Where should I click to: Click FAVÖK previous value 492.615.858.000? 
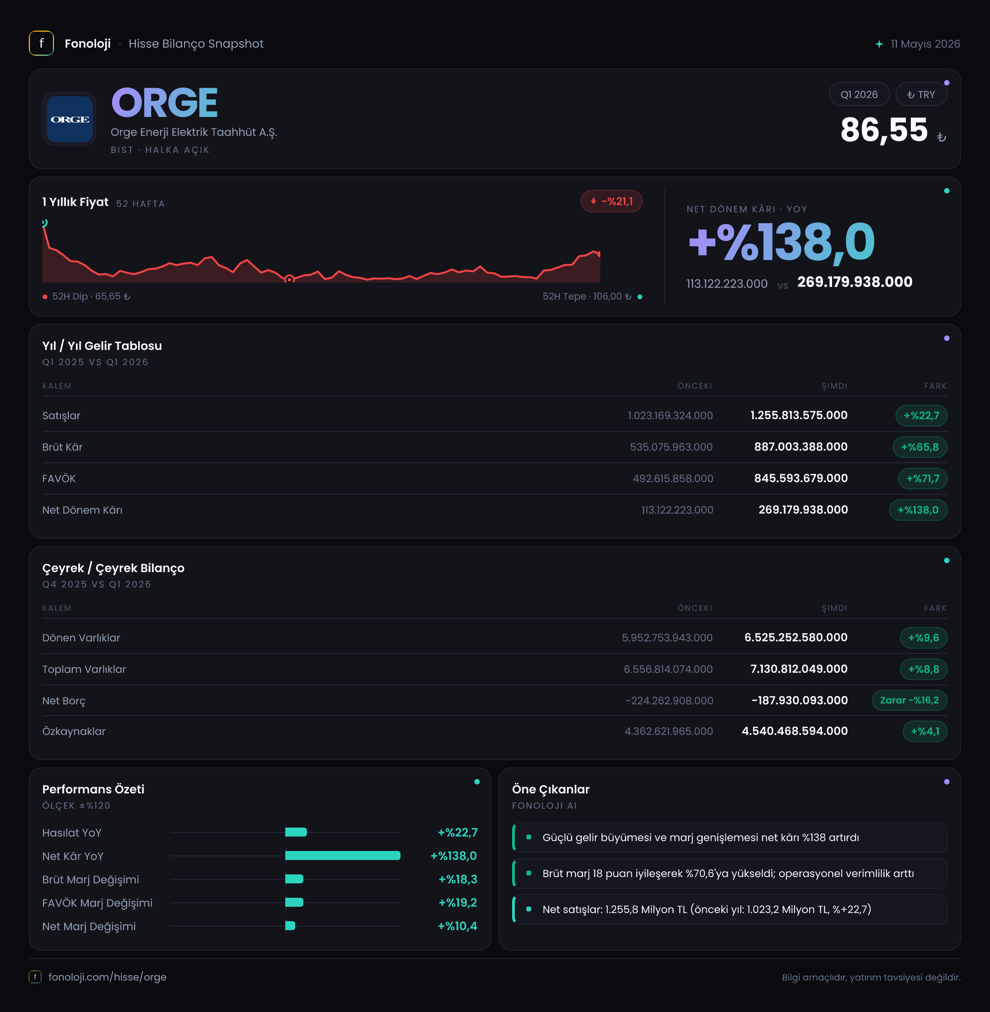[673, 478]
